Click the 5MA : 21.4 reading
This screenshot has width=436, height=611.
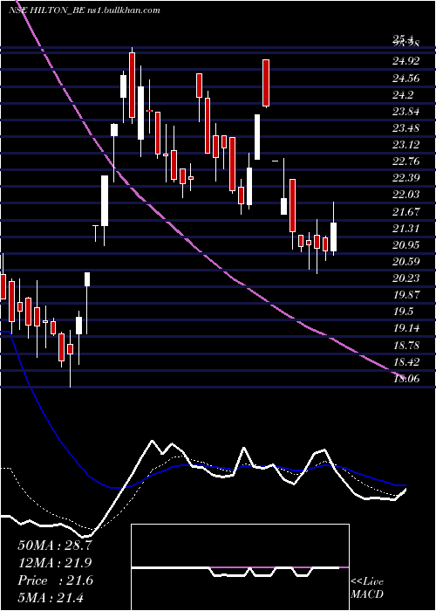51,597
